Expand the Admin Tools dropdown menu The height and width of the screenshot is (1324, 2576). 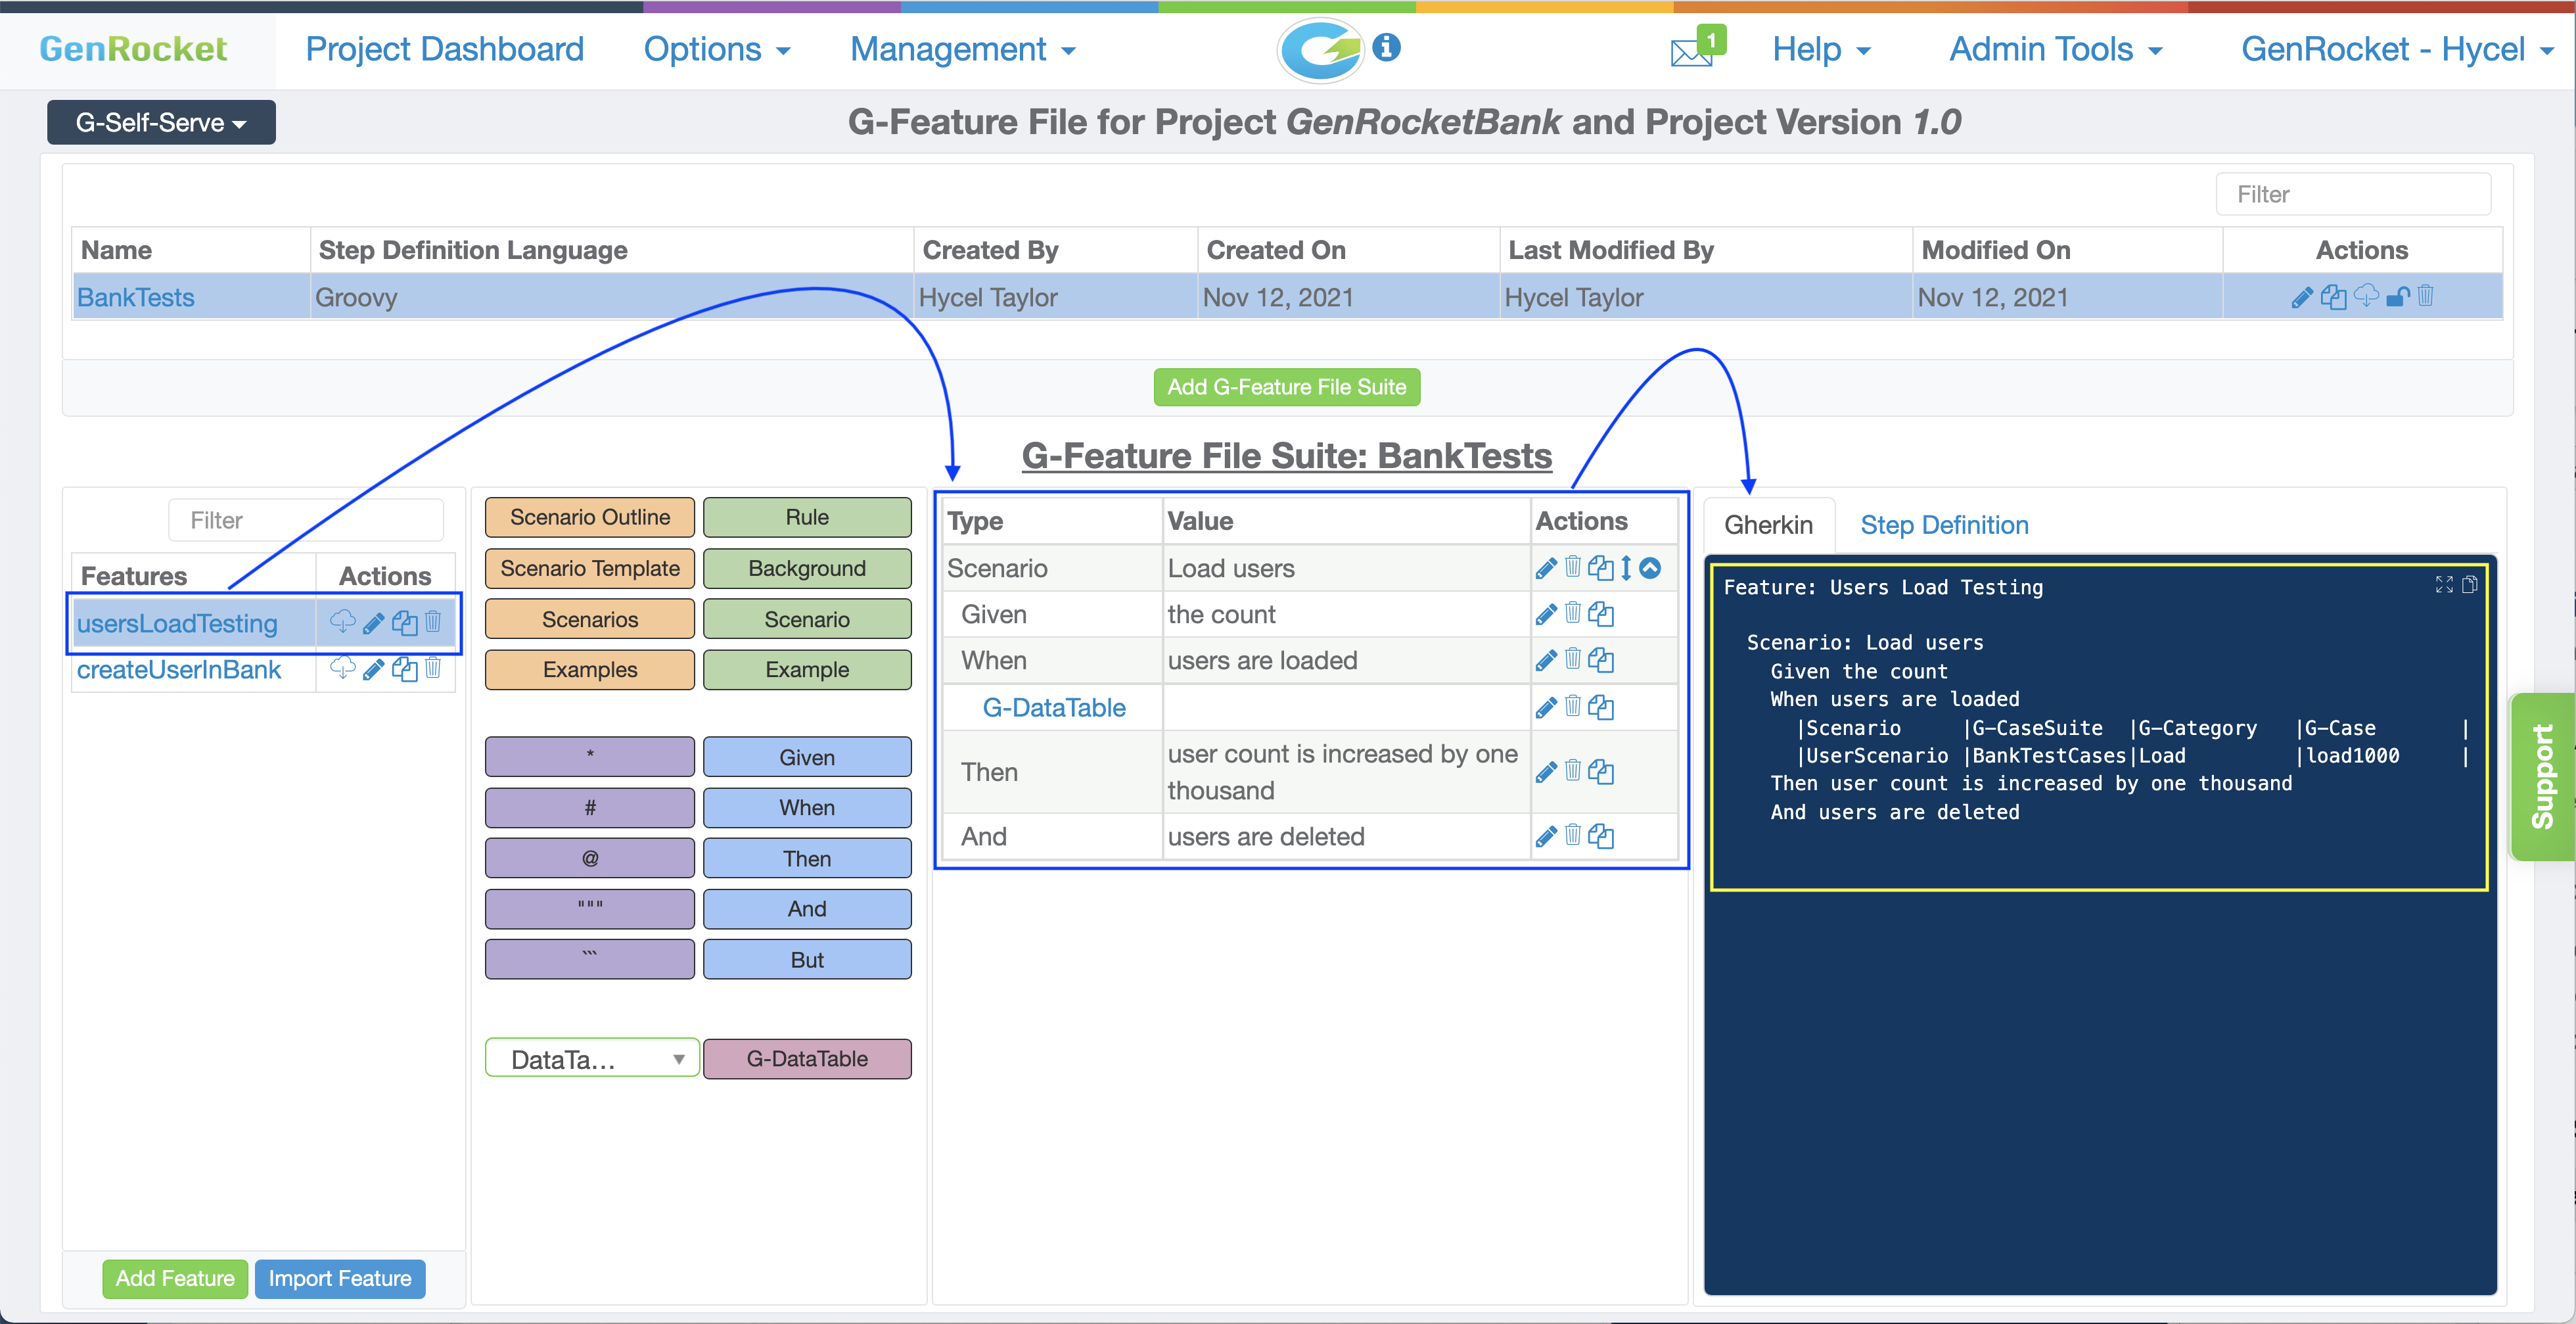[2055, 49]
